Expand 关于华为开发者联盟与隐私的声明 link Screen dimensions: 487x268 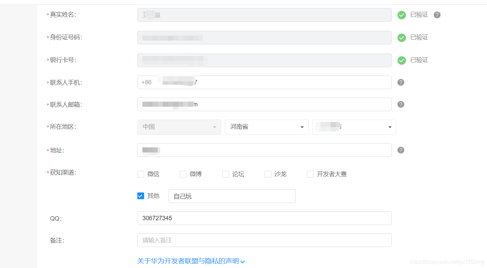[191, 261]
